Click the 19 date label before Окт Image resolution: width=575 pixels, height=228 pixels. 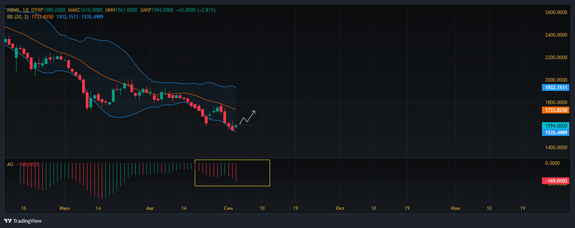pos(296,208)
